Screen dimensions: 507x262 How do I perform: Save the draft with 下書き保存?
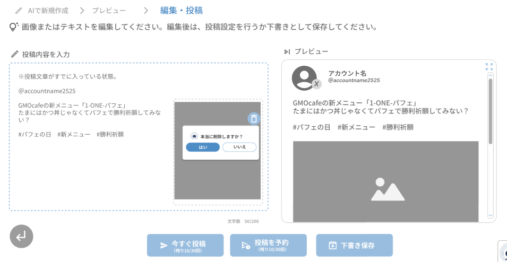point(354,245)
